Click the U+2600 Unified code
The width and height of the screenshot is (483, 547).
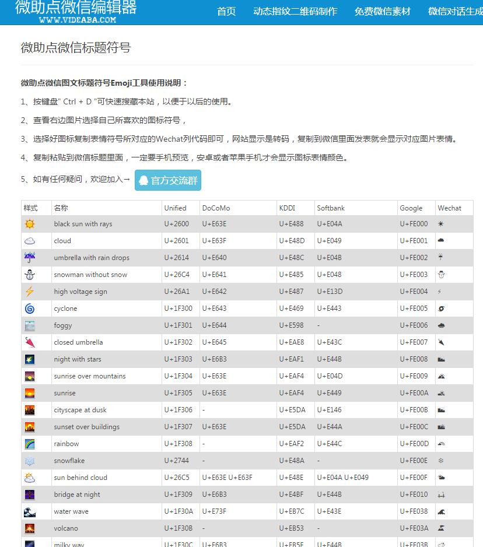click(x=177, y=223)
